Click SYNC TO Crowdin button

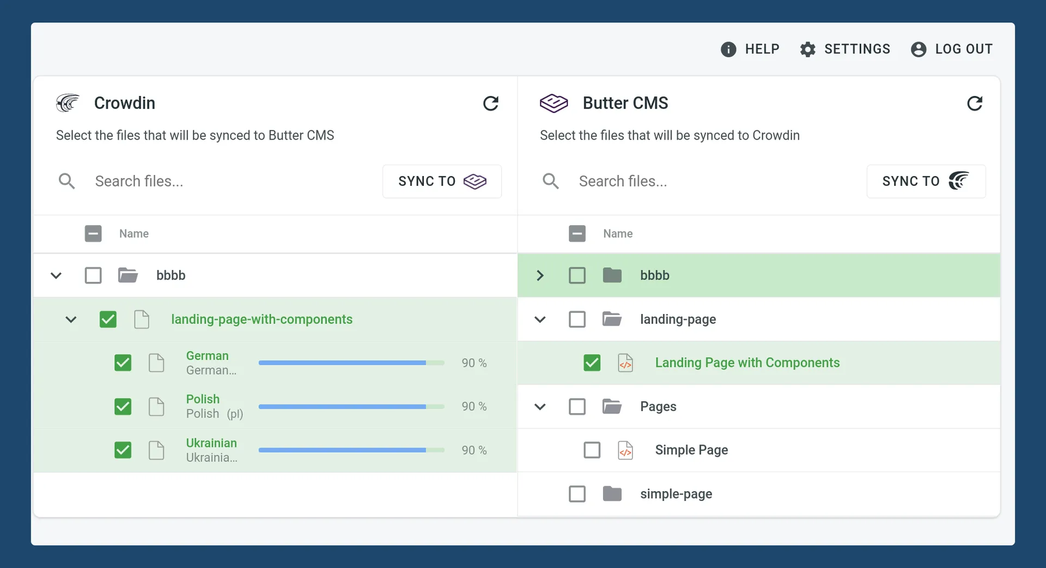(x=926, y=181)
